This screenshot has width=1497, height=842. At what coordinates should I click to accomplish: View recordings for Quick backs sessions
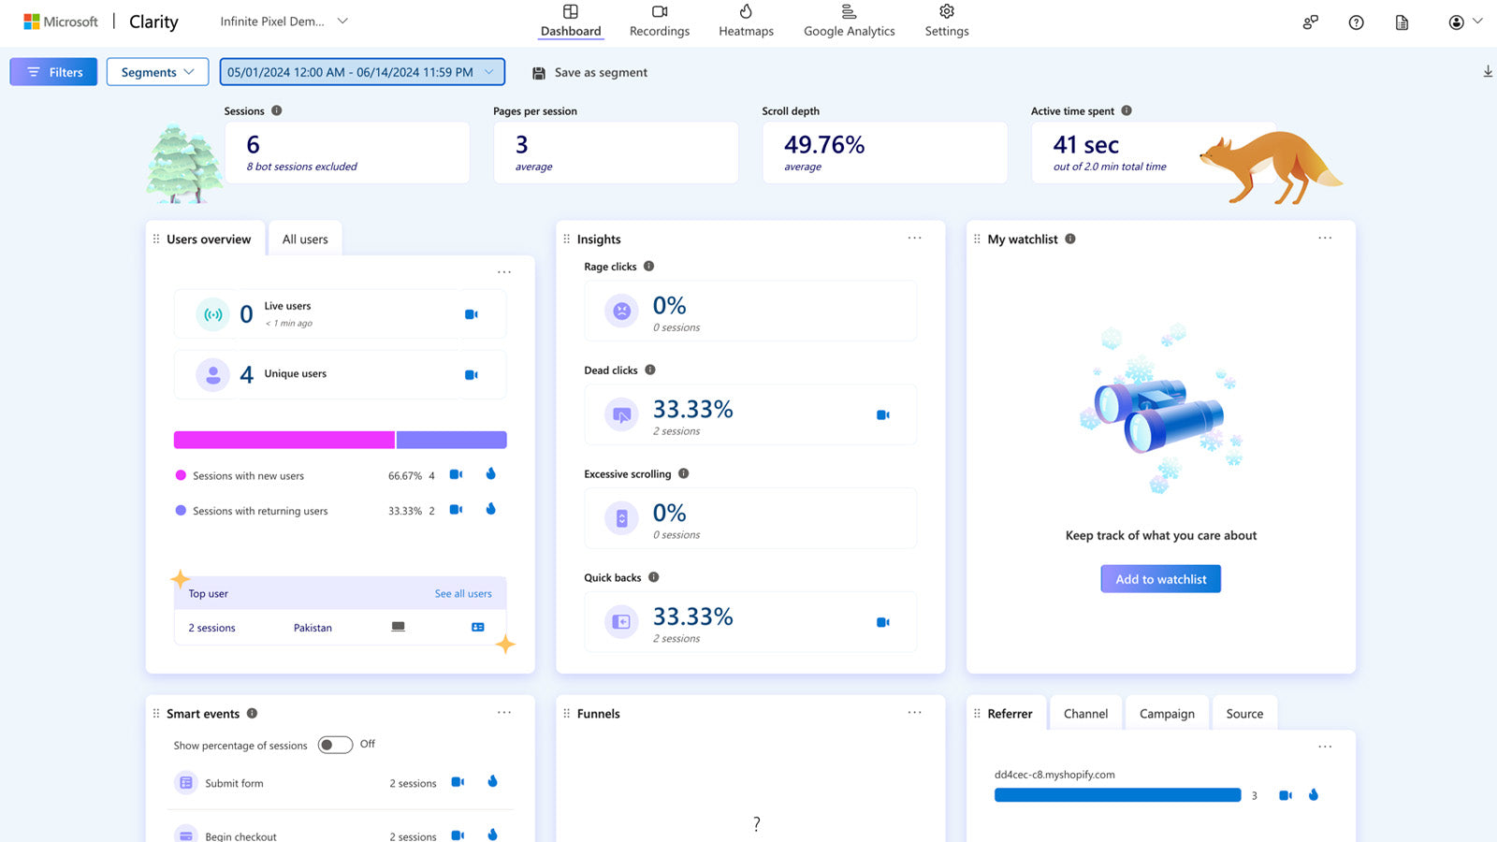coord(882,622)
